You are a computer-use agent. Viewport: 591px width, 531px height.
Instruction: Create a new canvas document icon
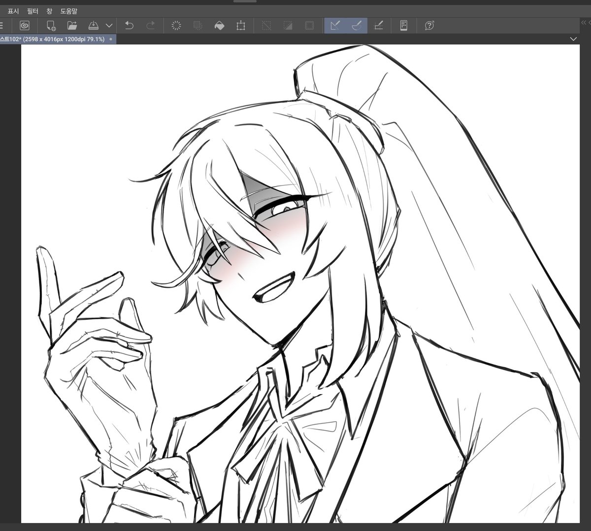[51, 26]
